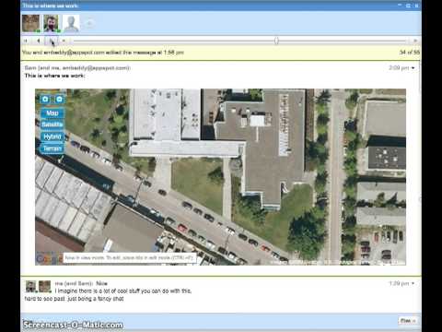442x332 pixels.
Task: Add a participant with the plus icon
Action: coord(89,23)
